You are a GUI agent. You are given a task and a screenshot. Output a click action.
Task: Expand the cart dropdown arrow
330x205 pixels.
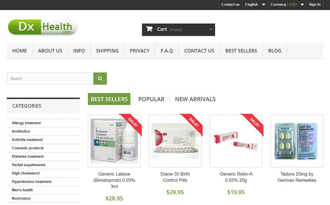[x=211, y=30]
